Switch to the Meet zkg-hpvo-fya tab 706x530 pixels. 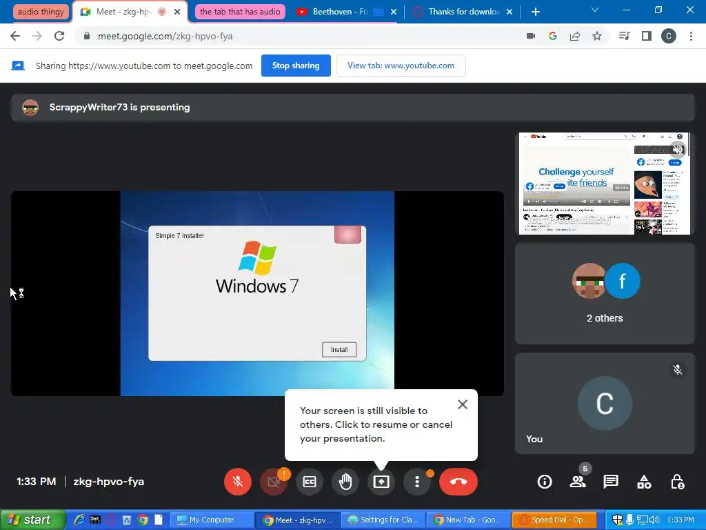(x=123, y=12)
